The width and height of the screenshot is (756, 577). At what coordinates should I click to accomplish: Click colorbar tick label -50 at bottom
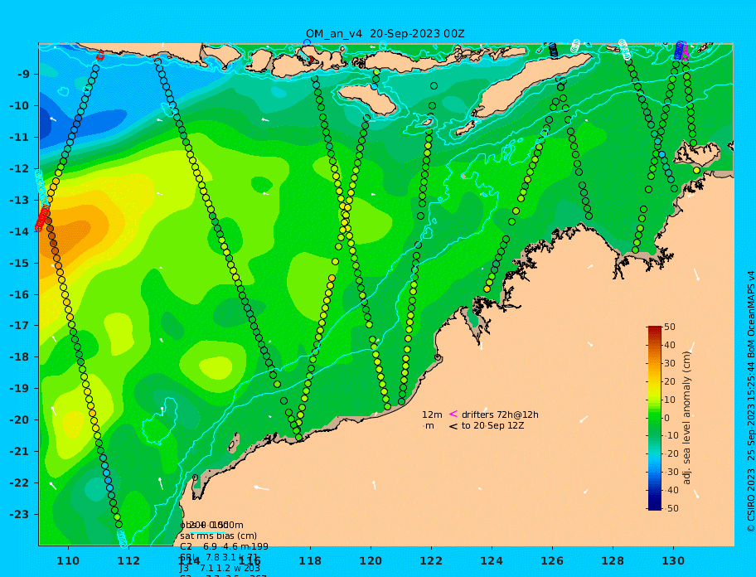click(671, 508)
